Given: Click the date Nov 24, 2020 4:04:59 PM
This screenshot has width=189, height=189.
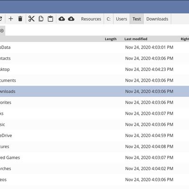Looking at the screenshot, I should pos(149,136).
